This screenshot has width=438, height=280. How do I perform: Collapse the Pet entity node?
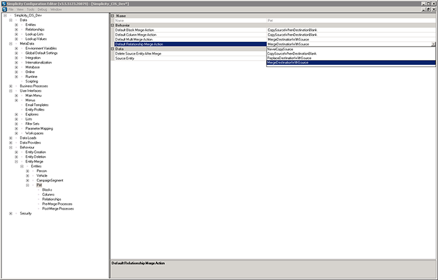[x=27, y=185]
